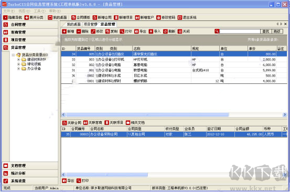The height and width of the screenshot is (192, 290).
Task: Click the 高级 advanced search button
Action: pyautogui.click(x=277, y=31)
